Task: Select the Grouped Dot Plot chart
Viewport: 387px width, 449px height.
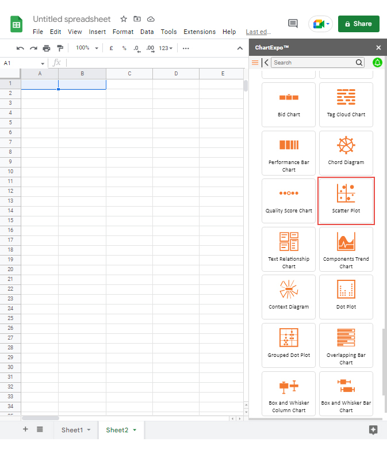Action: [x=289, y=345]
